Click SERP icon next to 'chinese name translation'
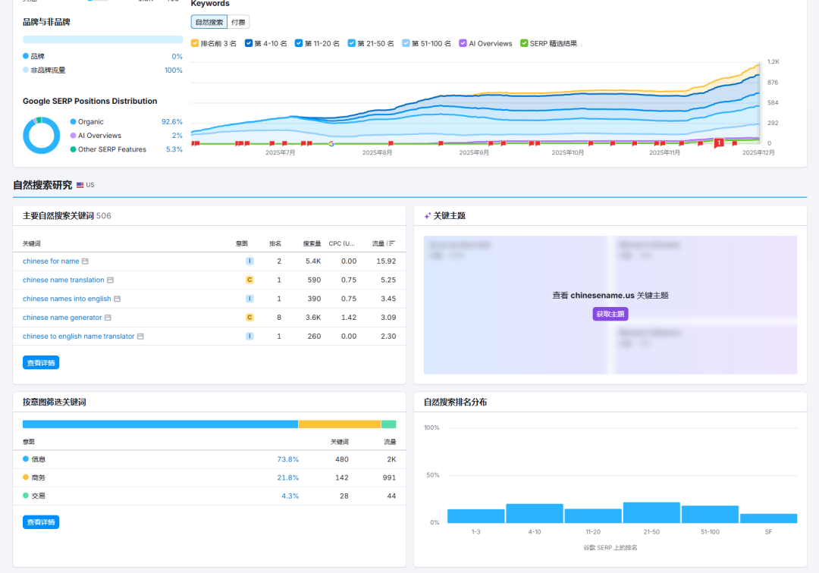Image resolution: width=819 pixels, height=573 pixels. tap(110, 280)
